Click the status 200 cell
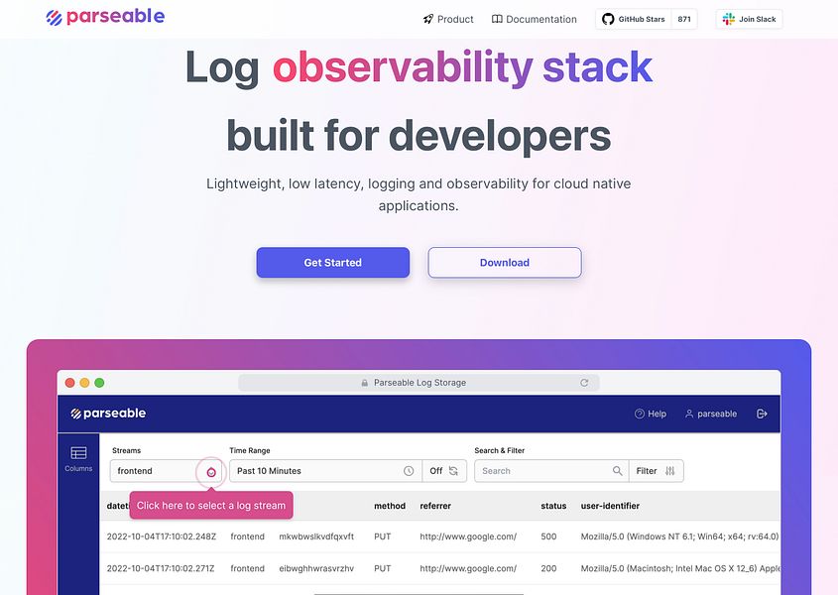The image size is (838, 595). (x=548, y=568)
